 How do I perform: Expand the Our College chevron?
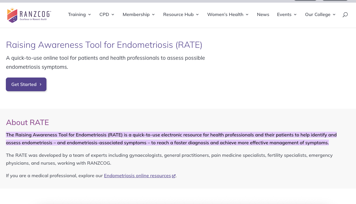tap(334, 14)
